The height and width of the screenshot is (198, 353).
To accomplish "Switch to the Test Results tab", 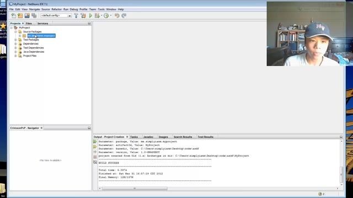I will (205, 137).
